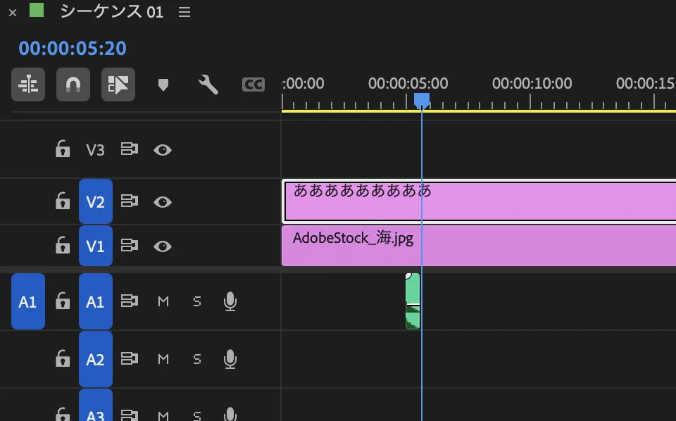Toggle V2 track targeting button
This screenshot has height=421, width=676.
[x=95, y=202]
